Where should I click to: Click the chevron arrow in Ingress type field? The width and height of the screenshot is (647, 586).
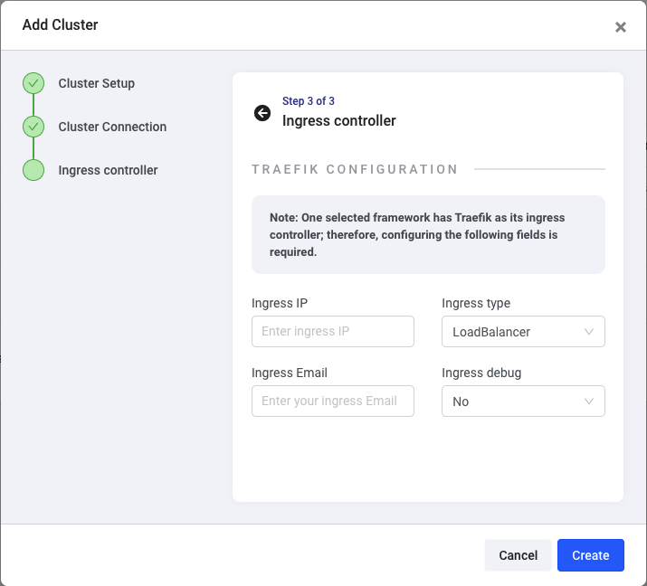tap(589, 332)
